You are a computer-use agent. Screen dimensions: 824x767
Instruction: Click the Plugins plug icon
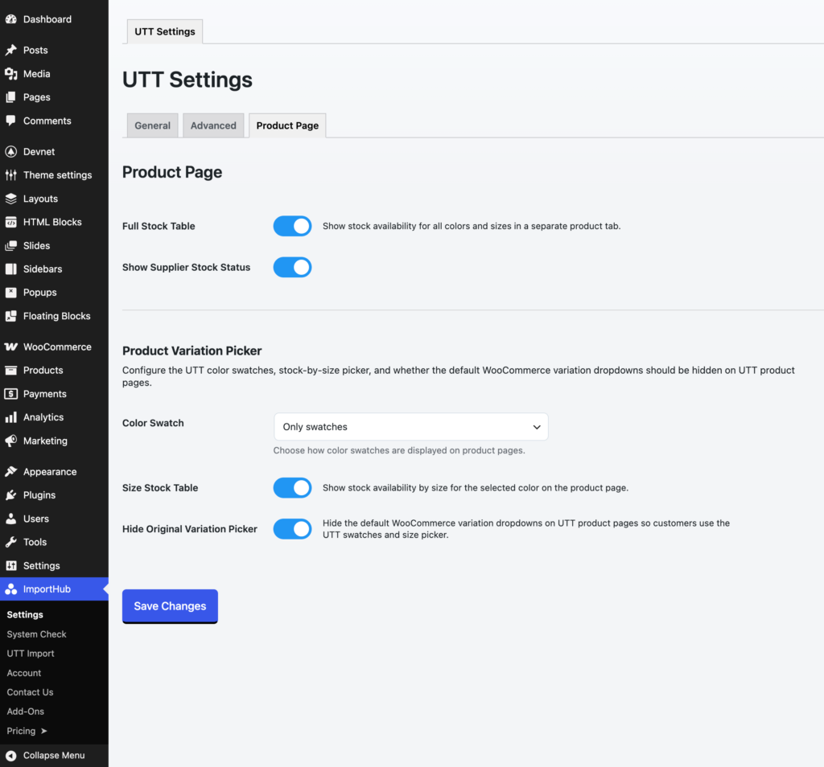[x=11, y=495]
